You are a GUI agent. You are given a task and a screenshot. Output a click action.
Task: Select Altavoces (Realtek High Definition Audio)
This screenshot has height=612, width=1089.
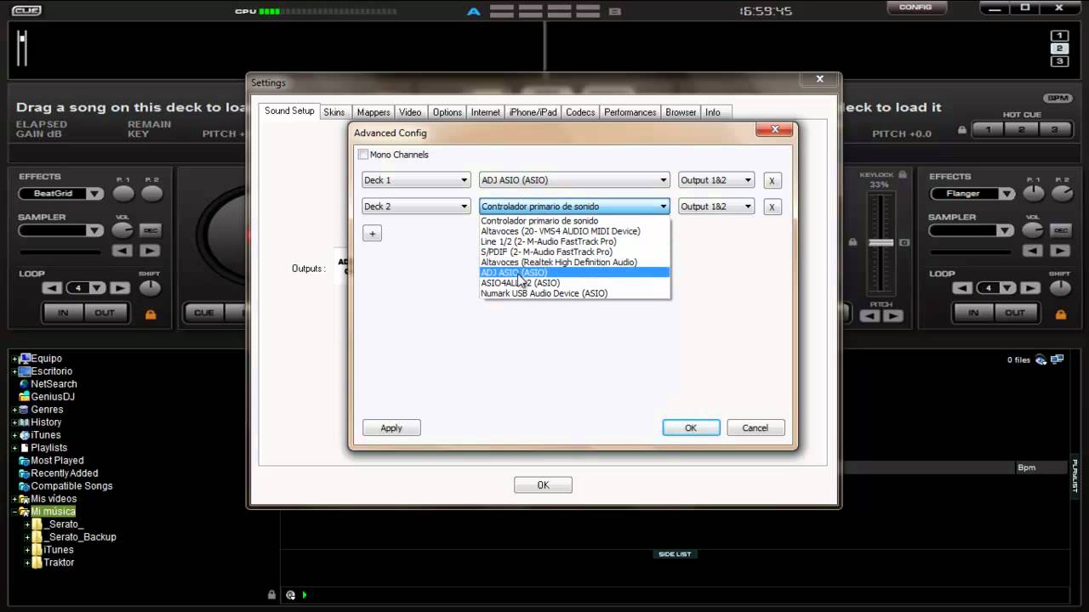pyautogui.click(x=574, y=262)
